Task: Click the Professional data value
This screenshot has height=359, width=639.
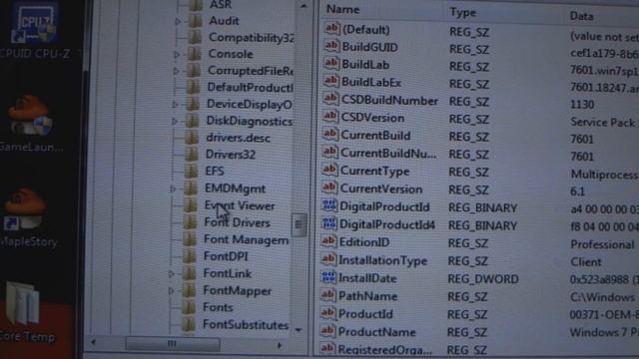Action: tap(602, 244)
